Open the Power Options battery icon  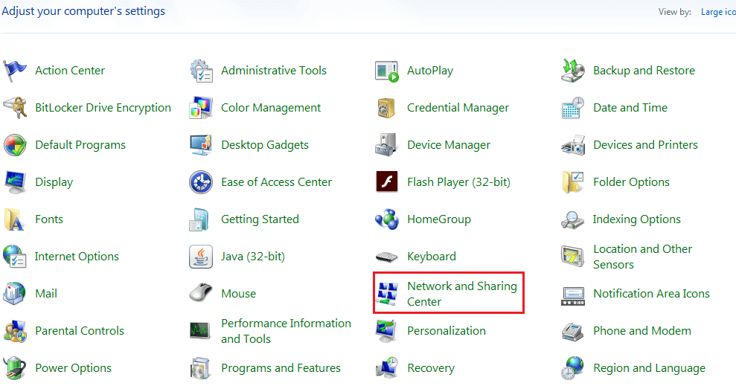click(15, 368)
